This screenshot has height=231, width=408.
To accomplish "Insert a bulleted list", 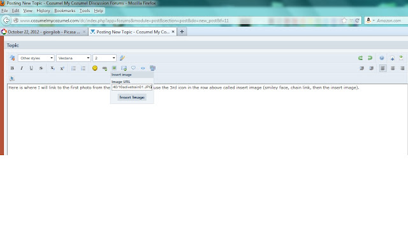I will [73, 68].
